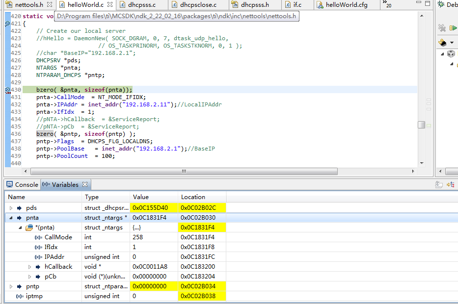Open the dropdown arrow next to the chip icon
This screenshot has height=304, width=458.
[452, 43]
